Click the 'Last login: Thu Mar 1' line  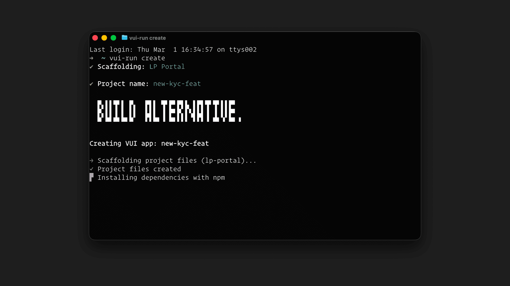[173, 50]
